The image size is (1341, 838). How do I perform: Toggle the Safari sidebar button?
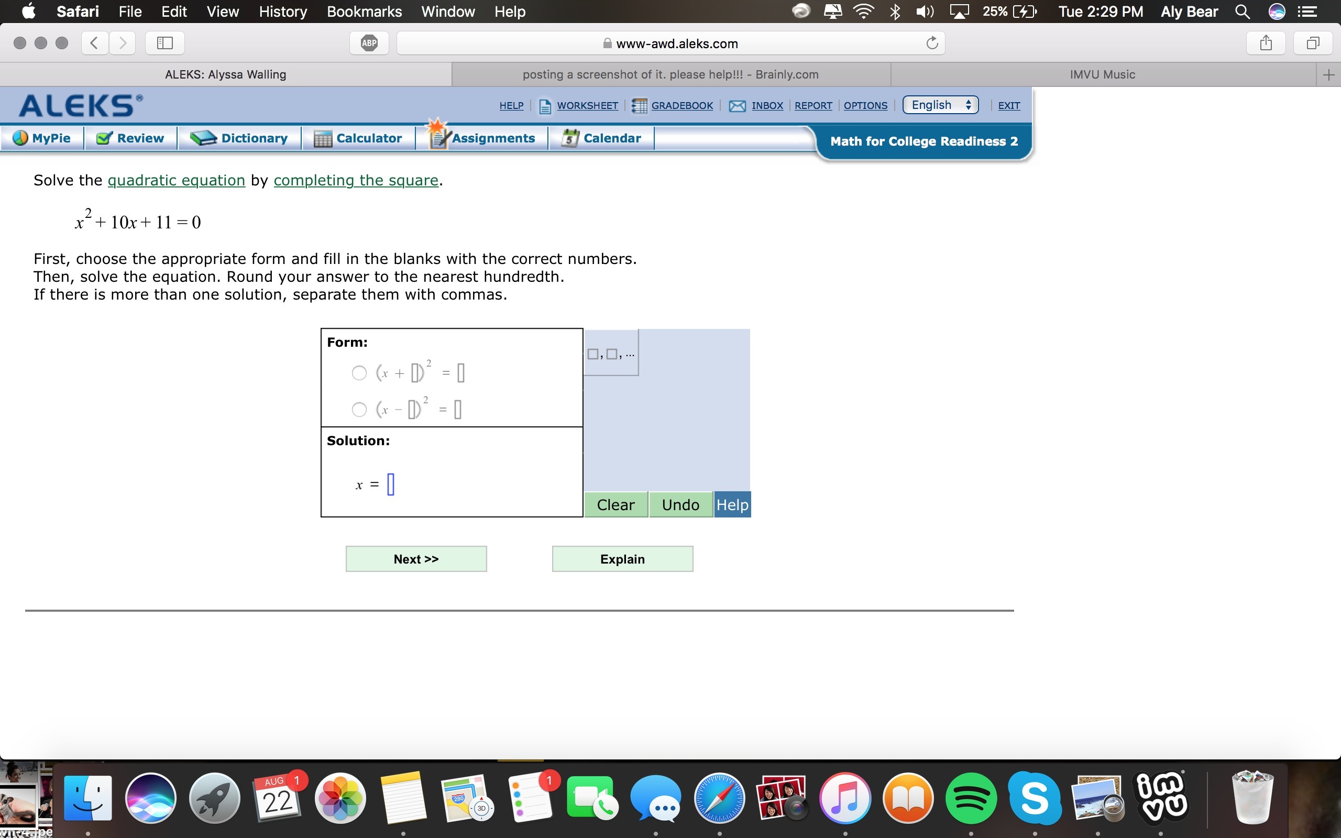[x=164, y=43]
